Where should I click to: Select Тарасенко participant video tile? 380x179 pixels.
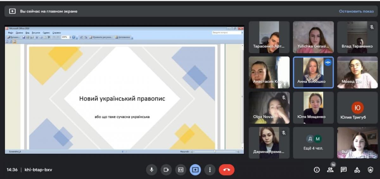[269, 37]
